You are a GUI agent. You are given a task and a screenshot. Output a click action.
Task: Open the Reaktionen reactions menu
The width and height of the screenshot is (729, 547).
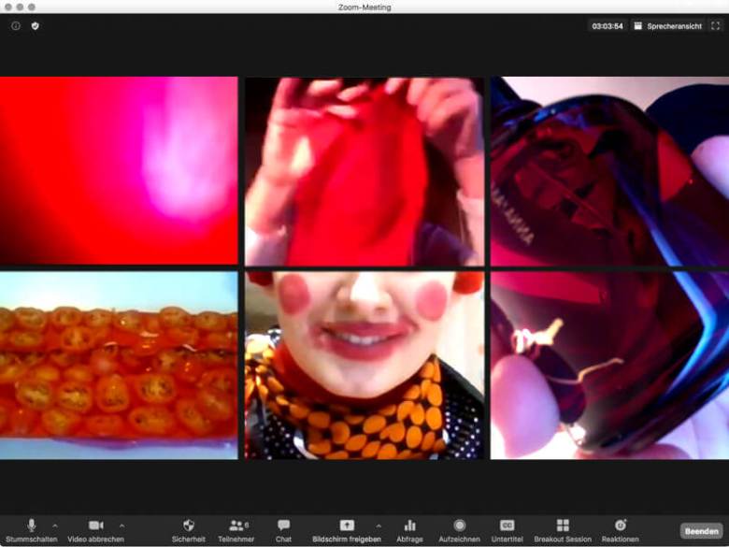(x=620, y=530)
